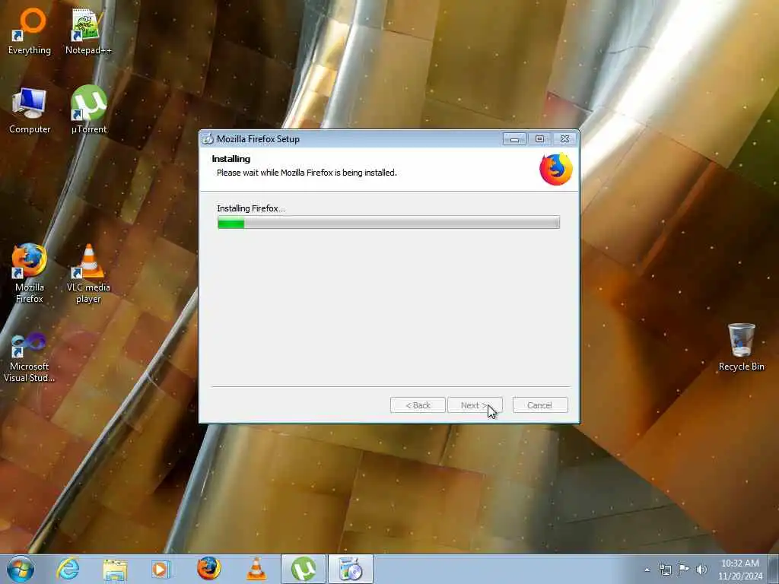Select the Recycle Bin desktop icon
This screenshot has width=779, height=584.
[x=741, y=347]
